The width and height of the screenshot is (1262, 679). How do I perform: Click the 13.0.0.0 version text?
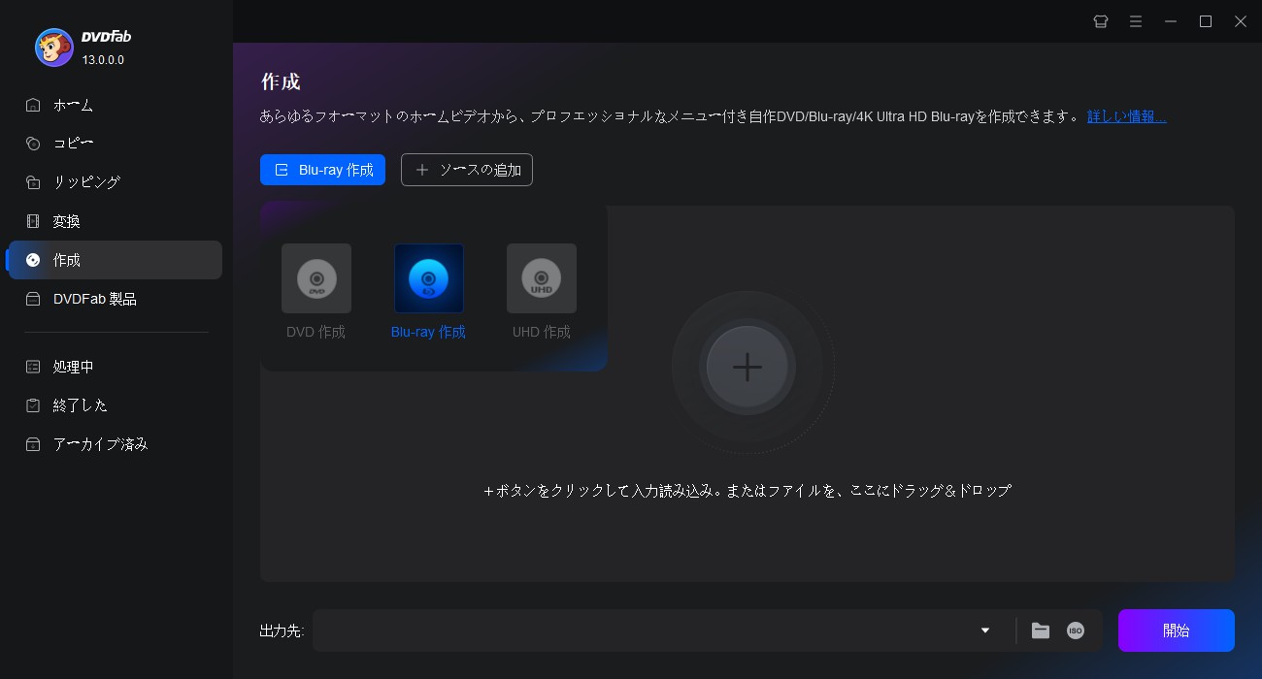click(x=103, y=60)
